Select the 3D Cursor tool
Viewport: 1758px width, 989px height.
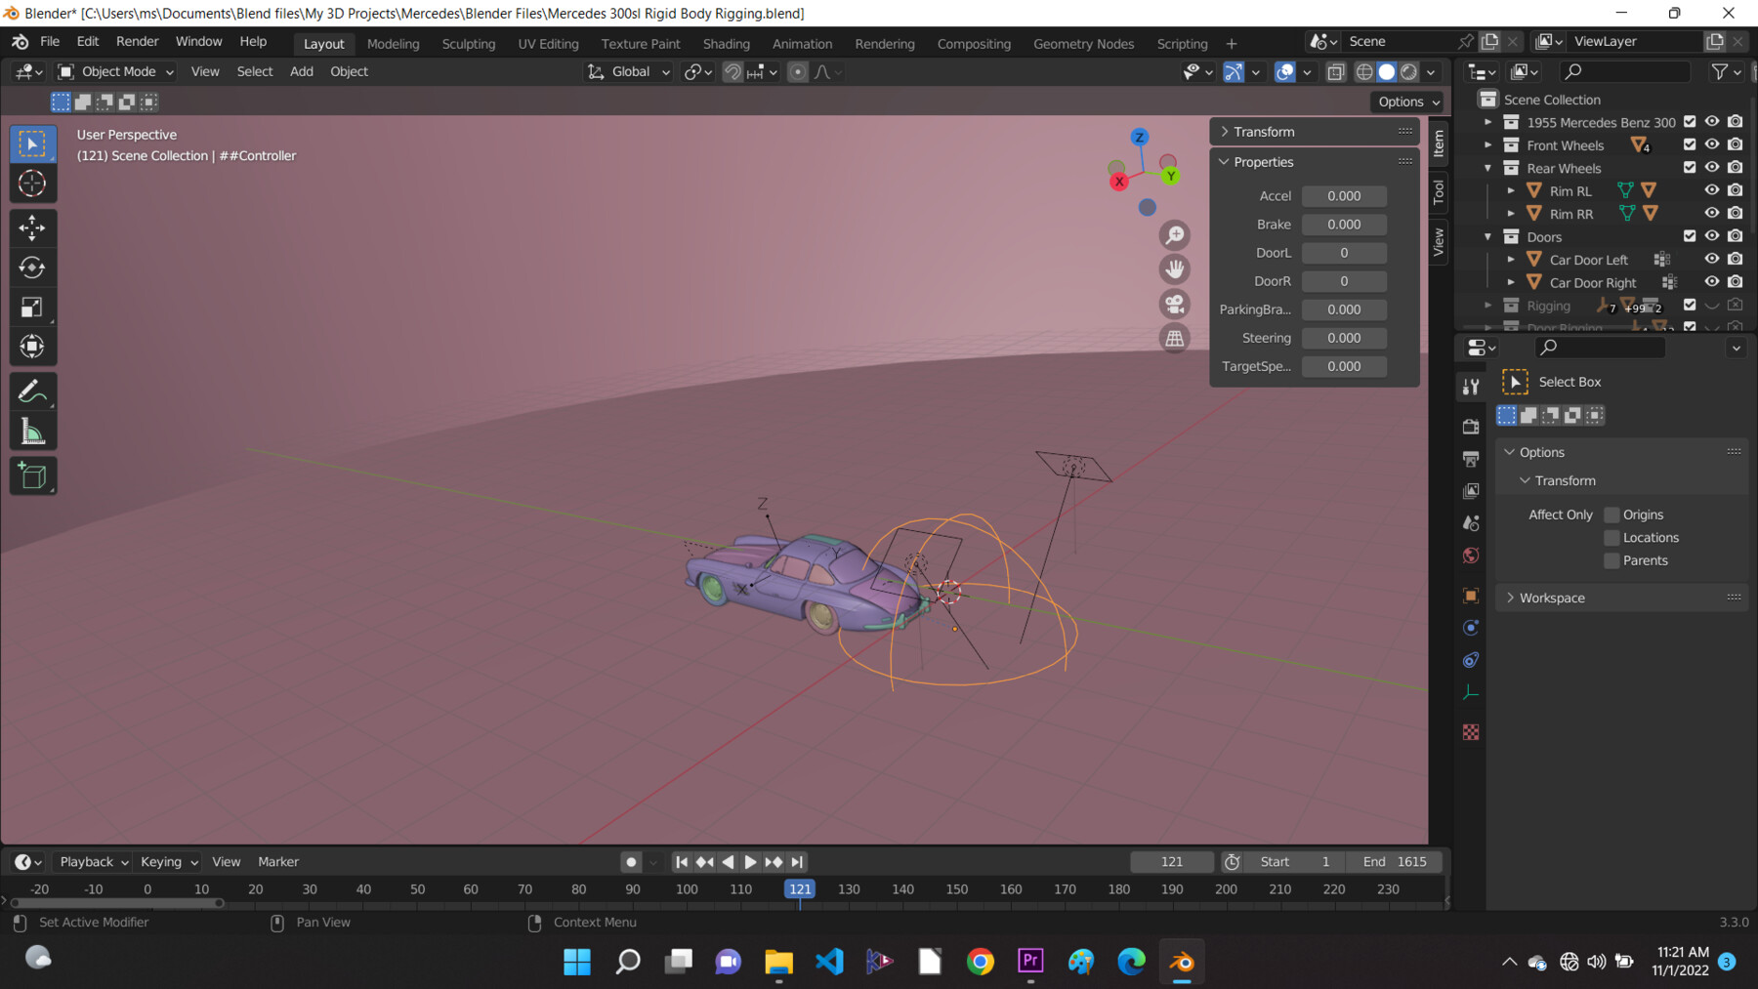(x=32, y=183)
